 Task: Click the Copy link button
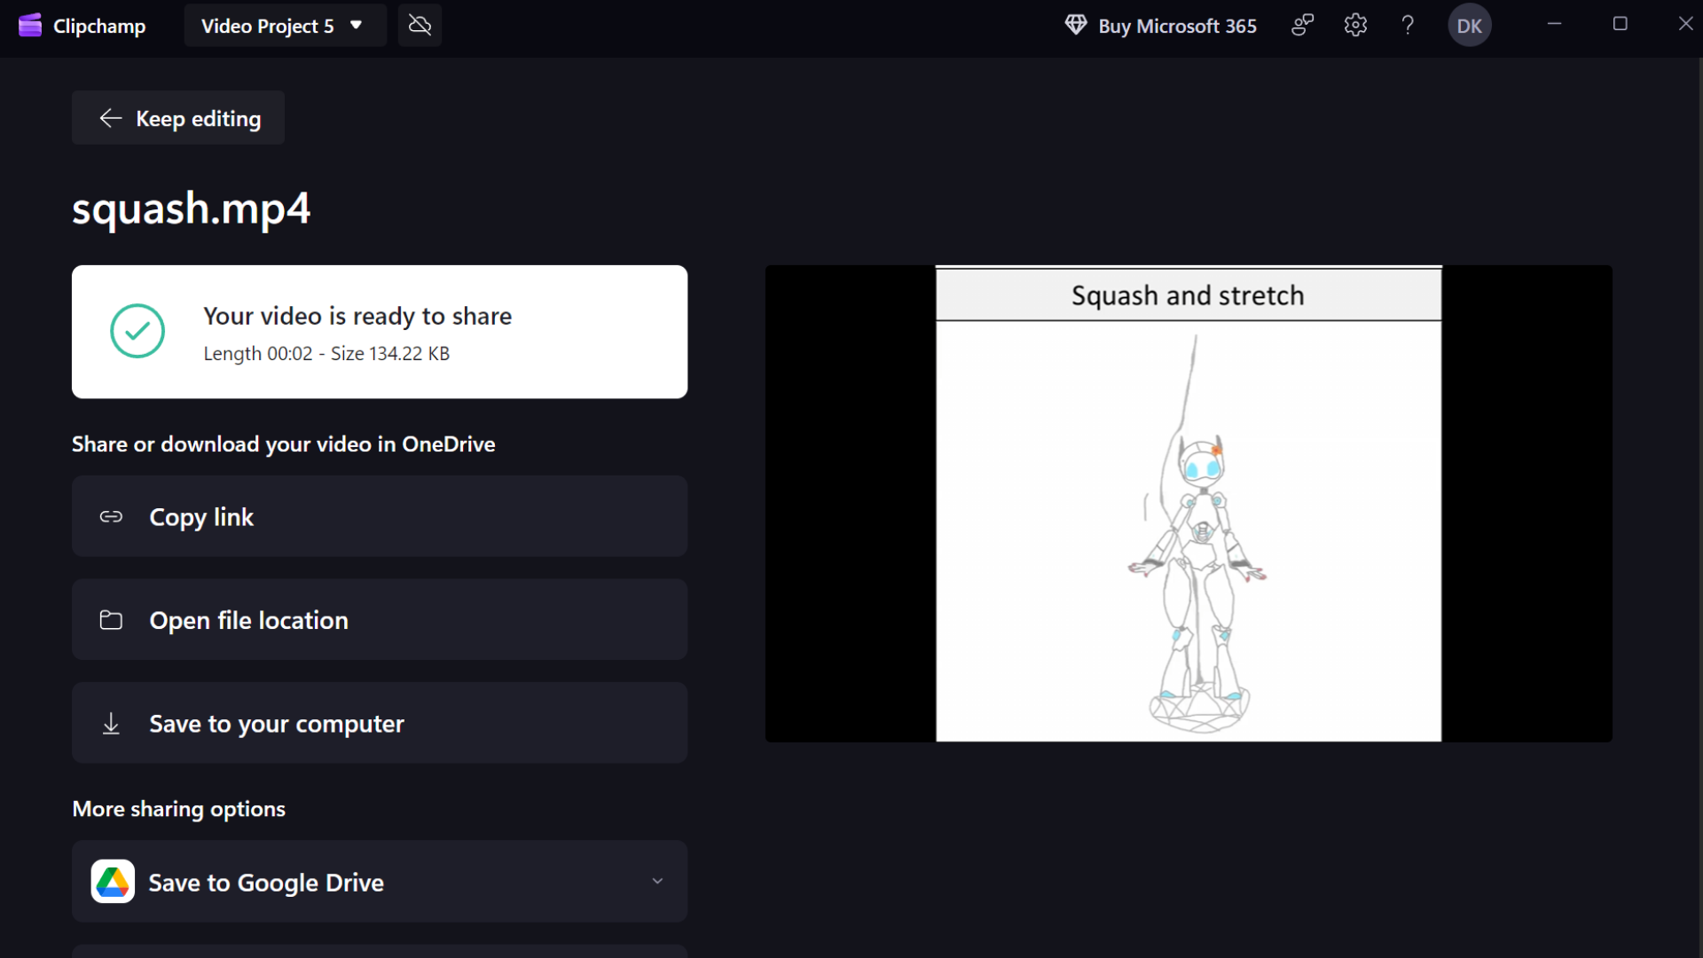(x=380, y=516)
